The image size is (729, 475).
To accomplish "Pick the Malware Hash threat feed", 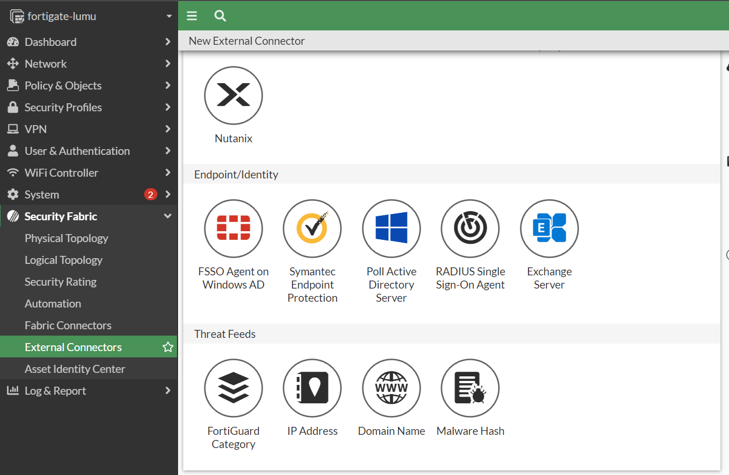I will [x=470, y=388].
